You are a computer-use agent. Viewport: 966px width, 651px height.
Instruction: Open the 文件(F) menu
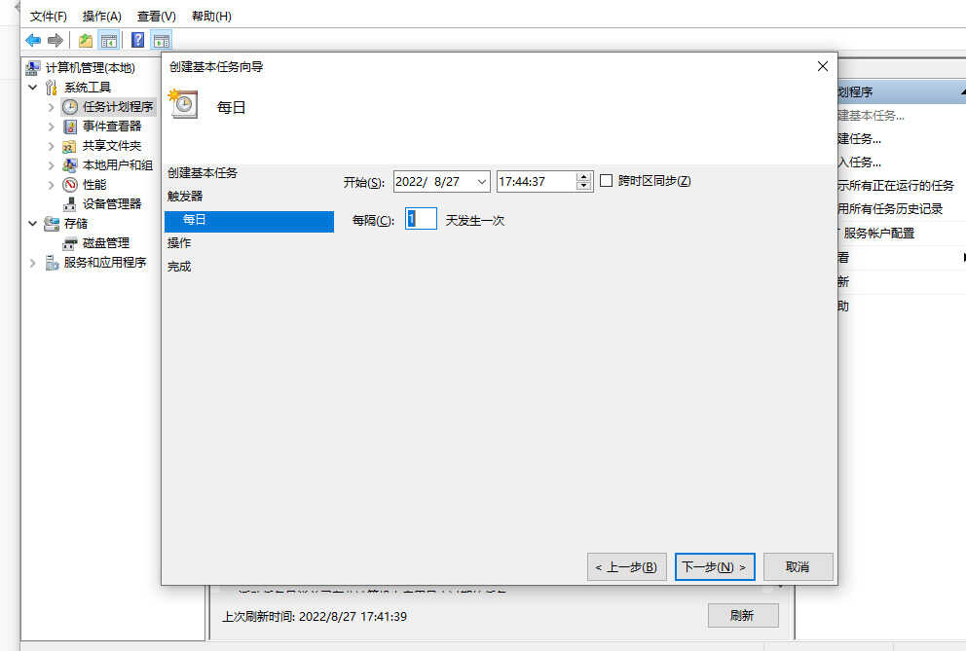pyautogui.click(x=48, y=17)
